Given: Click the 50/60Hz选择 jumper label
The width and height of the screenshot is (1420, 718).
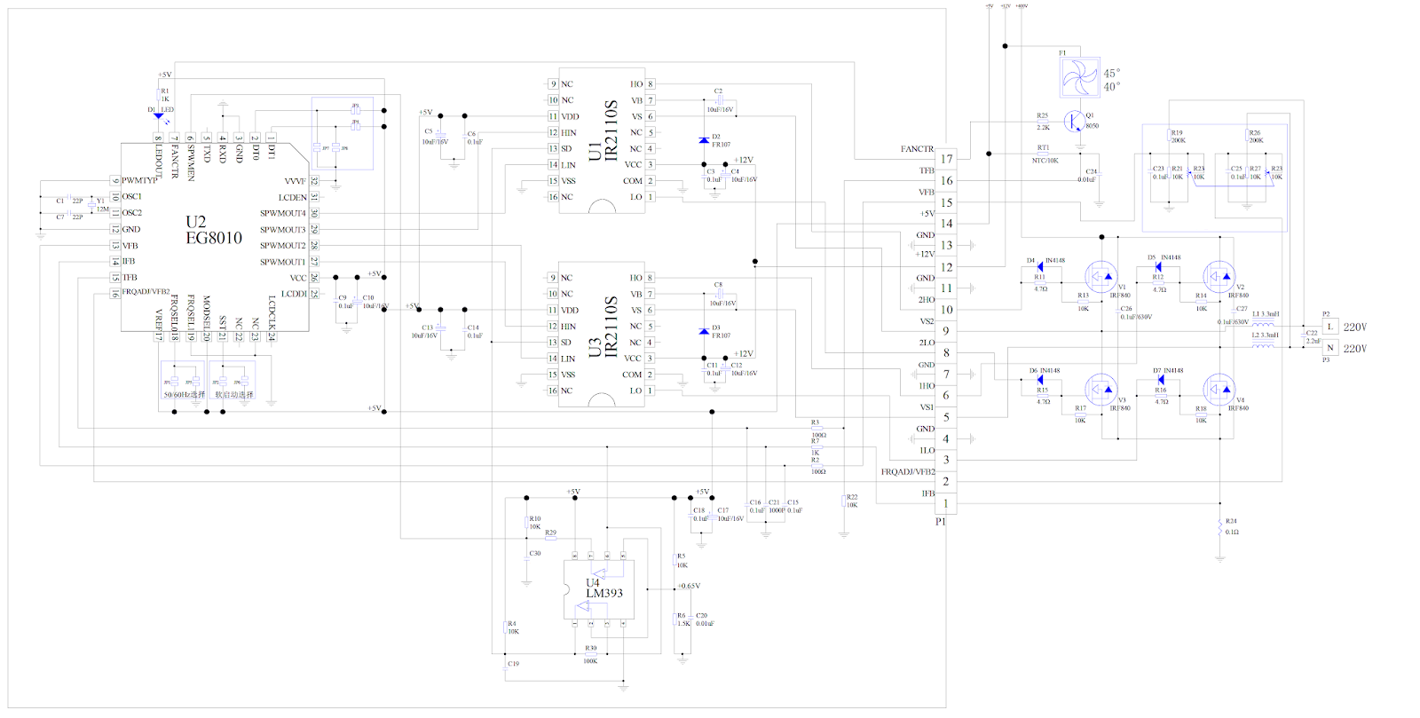Looking at the screenshot, I should click(184, 395).
